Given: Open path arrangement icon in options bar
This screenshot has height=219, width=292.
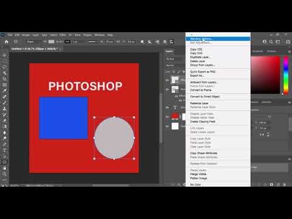Looking at the screenshot, I should 157,41.
